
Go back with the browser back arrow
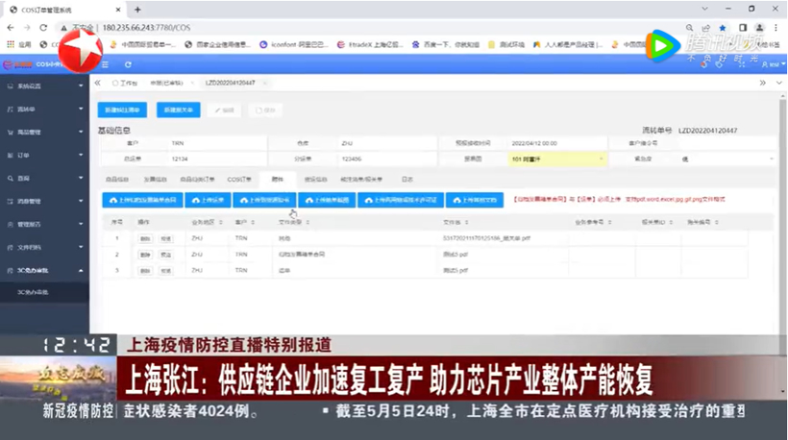[12, 28]
